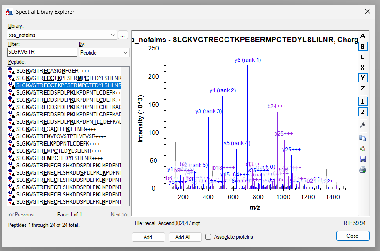380x251 pixels.
Task: Click the copy graph icon
Action: [x=362, y=138]
